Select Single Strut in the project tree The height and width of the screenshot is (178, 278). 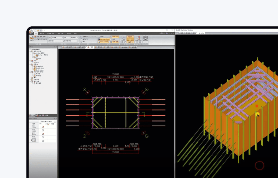(x=39, y=66)
